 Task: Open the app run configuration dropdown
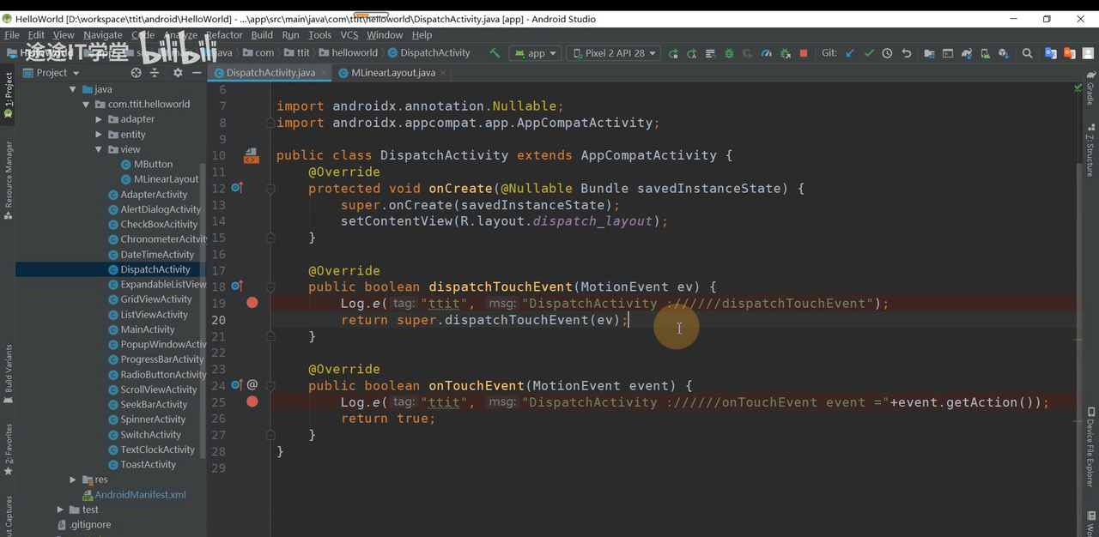pyautogui.click(x=535, y=53)
